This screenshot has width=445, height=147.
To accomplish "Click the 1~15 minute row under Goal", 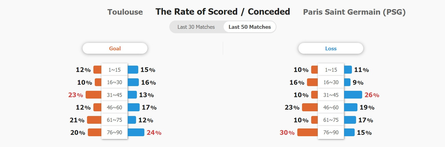I will 114,70.
